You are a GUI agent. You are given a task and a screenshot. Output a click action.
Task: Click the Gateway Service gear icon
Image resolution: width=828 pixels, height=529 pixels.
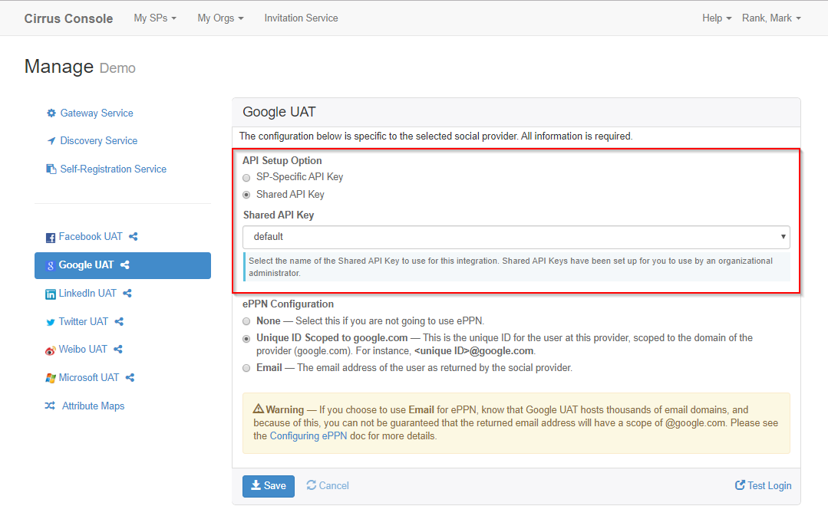tap(51, 113)
